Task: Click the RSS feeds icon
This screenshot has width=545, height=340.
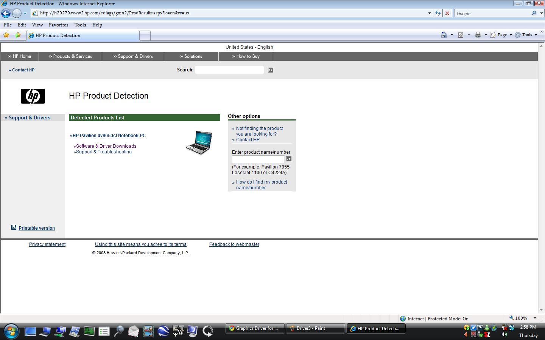Action: [x=461, y=35]
